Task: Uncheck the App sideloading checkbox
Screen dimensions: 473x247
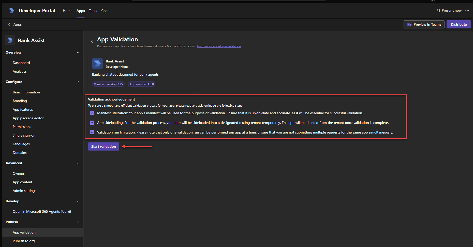Action: tap(92, 123)
